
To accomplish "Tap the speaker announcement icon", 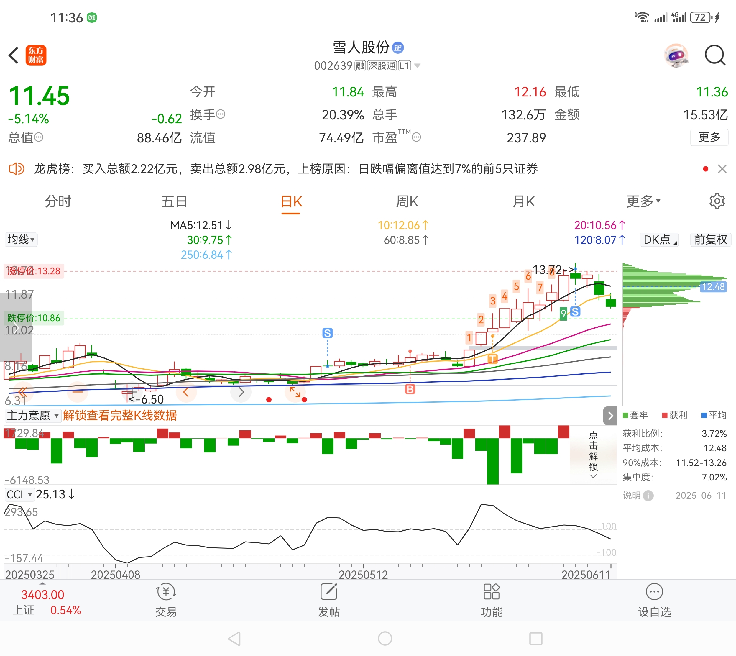I will pos(16,169).
